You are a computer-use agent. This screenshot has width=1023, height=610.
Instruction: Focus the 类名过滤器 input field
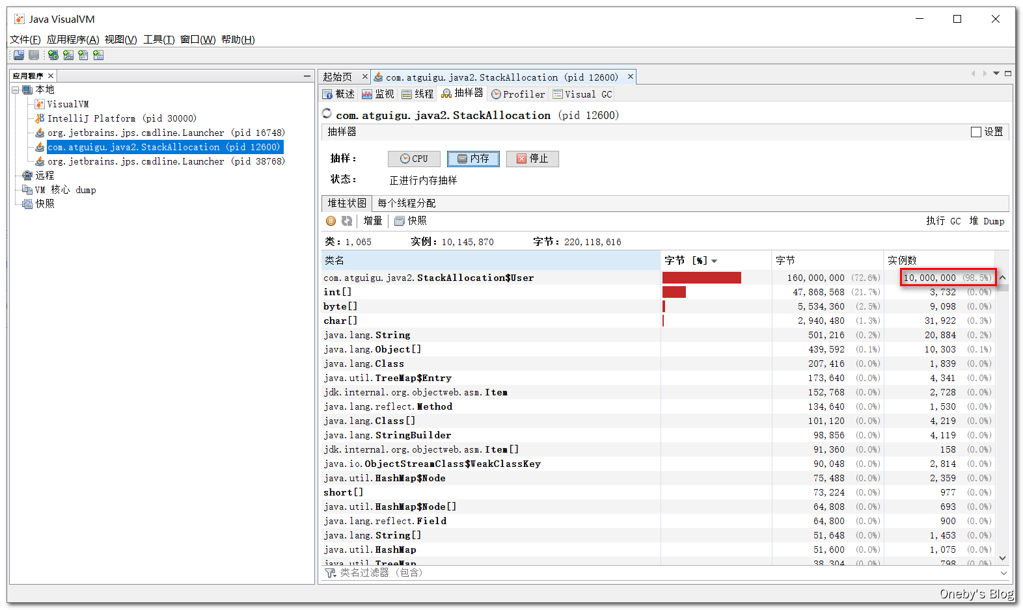pyautogui.click(x=668, y=573)
